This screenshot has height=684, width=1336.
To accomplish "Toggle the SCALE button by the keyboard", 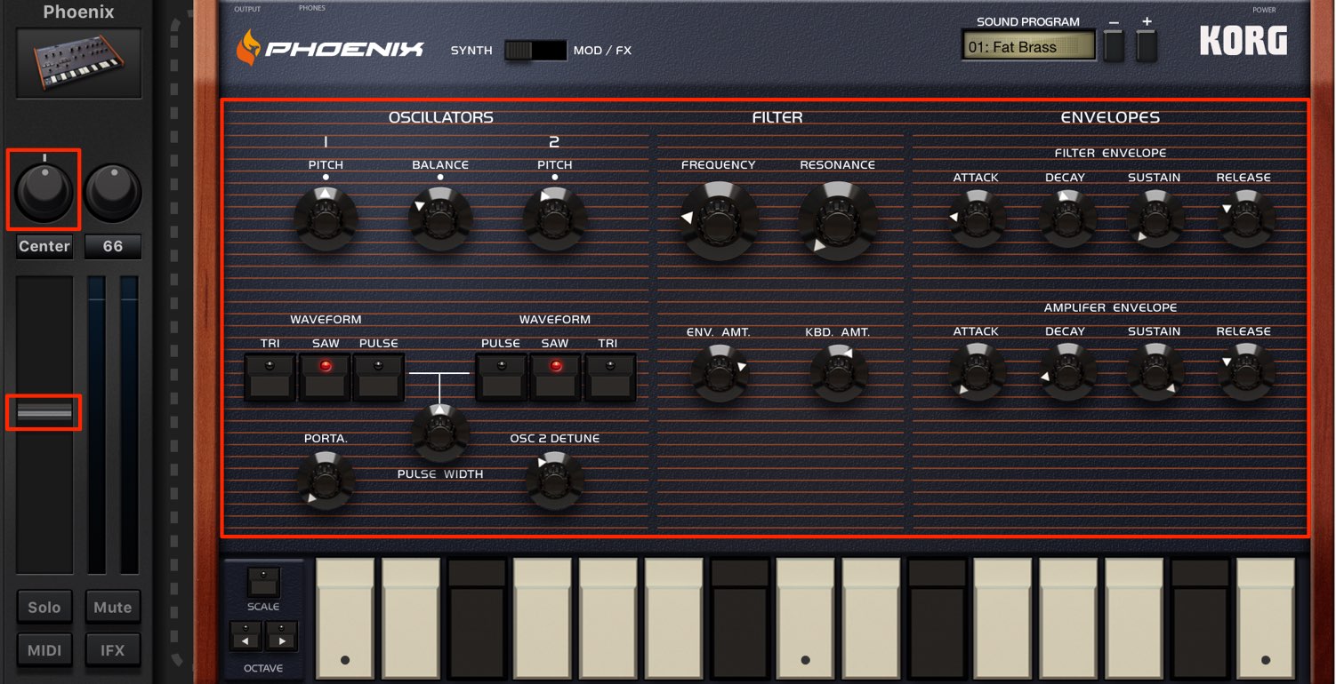I will coord(263,582).
